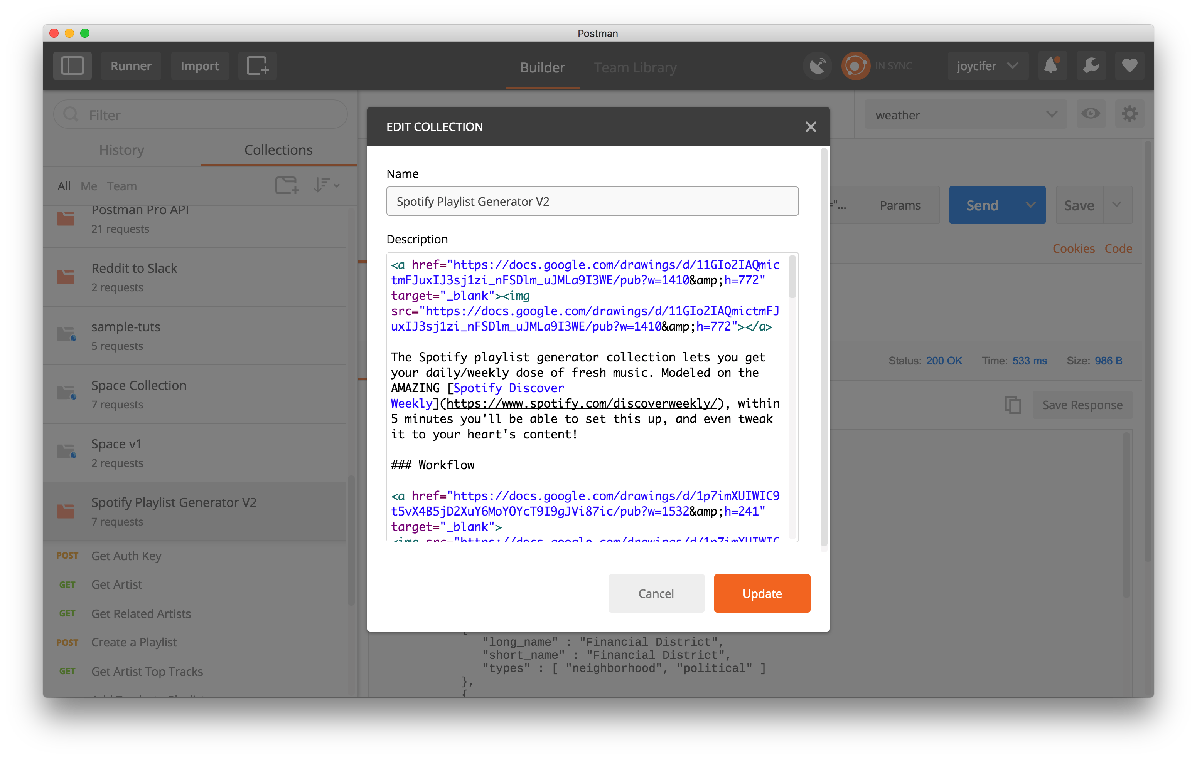This screenshot has height=759, width=1197.
Task: Click the 200 OK status text
Action: pos(944,361)
